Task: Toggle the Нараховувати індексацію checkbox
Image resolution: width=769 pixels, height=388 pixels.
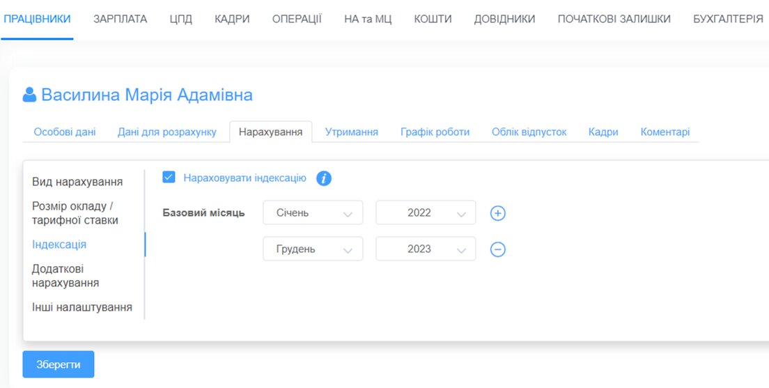Action: pos(169,178)
